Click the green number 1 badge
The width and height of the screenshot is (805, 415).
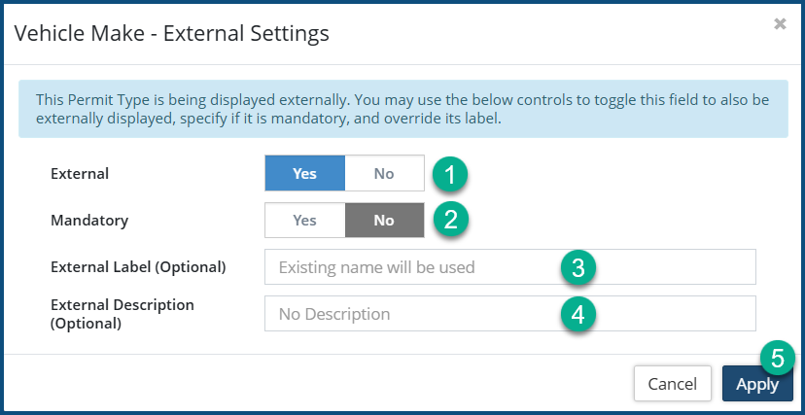(449, 174)
